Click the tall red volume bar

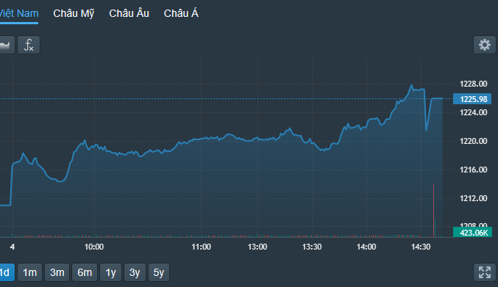pos(433,211)
